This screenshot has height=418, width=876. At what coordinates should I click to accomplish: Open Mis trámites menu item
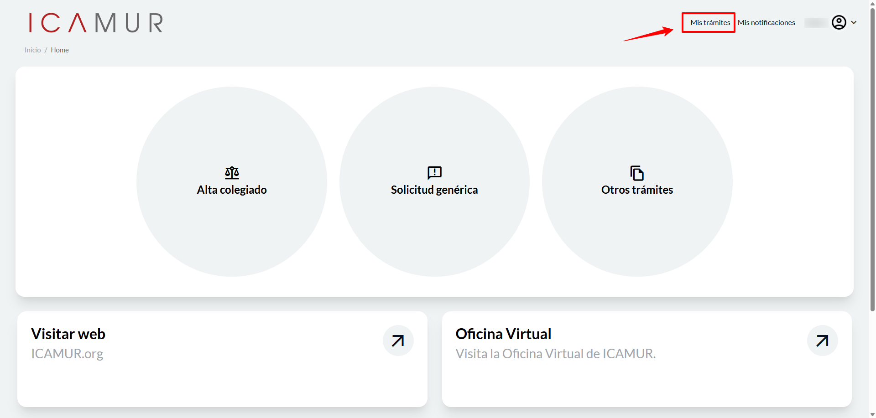[710, 23]
